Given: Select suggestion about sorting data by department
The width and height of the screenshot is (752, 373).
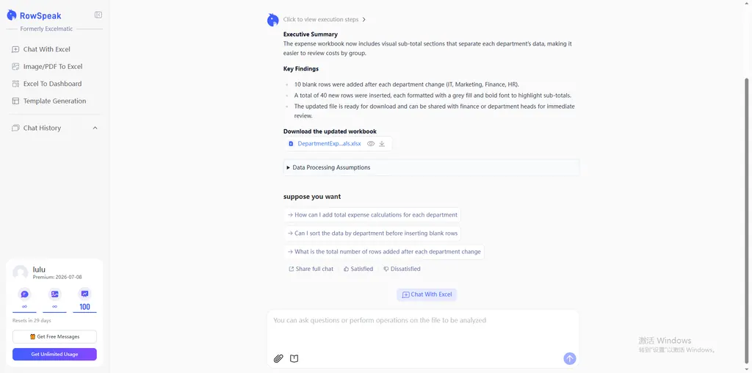Looking at the screenshot, I should click(x=373, y=233).
